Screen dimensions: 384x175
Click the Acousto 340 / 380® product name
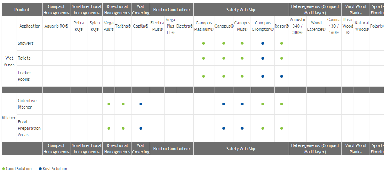[298, 26]
